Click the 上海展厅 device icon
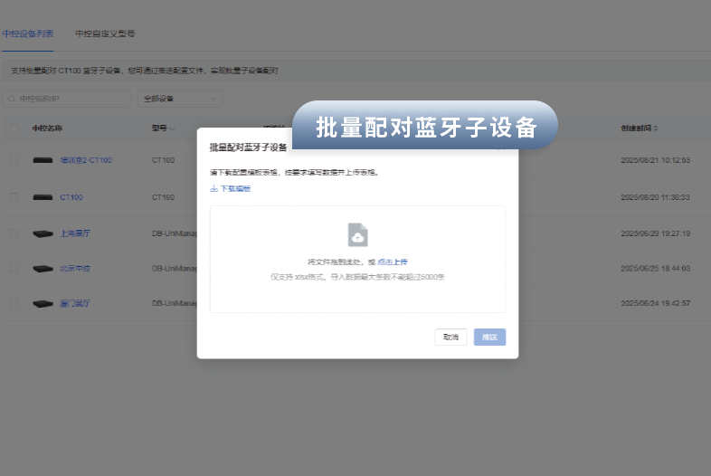The image size is (711, 476). click(x=43, y=233)
